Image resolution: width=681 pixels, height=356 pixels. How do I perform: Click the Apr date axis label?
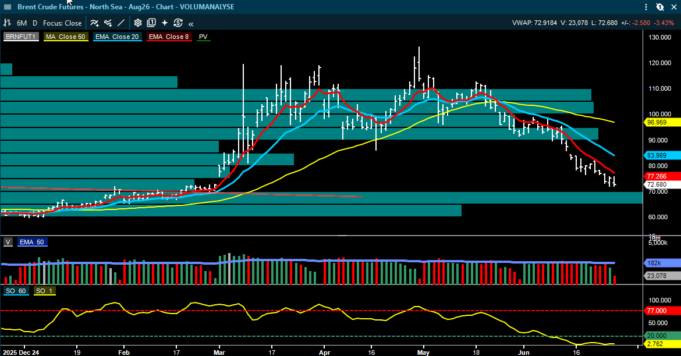pyautogui.click(x=324, y=353)
